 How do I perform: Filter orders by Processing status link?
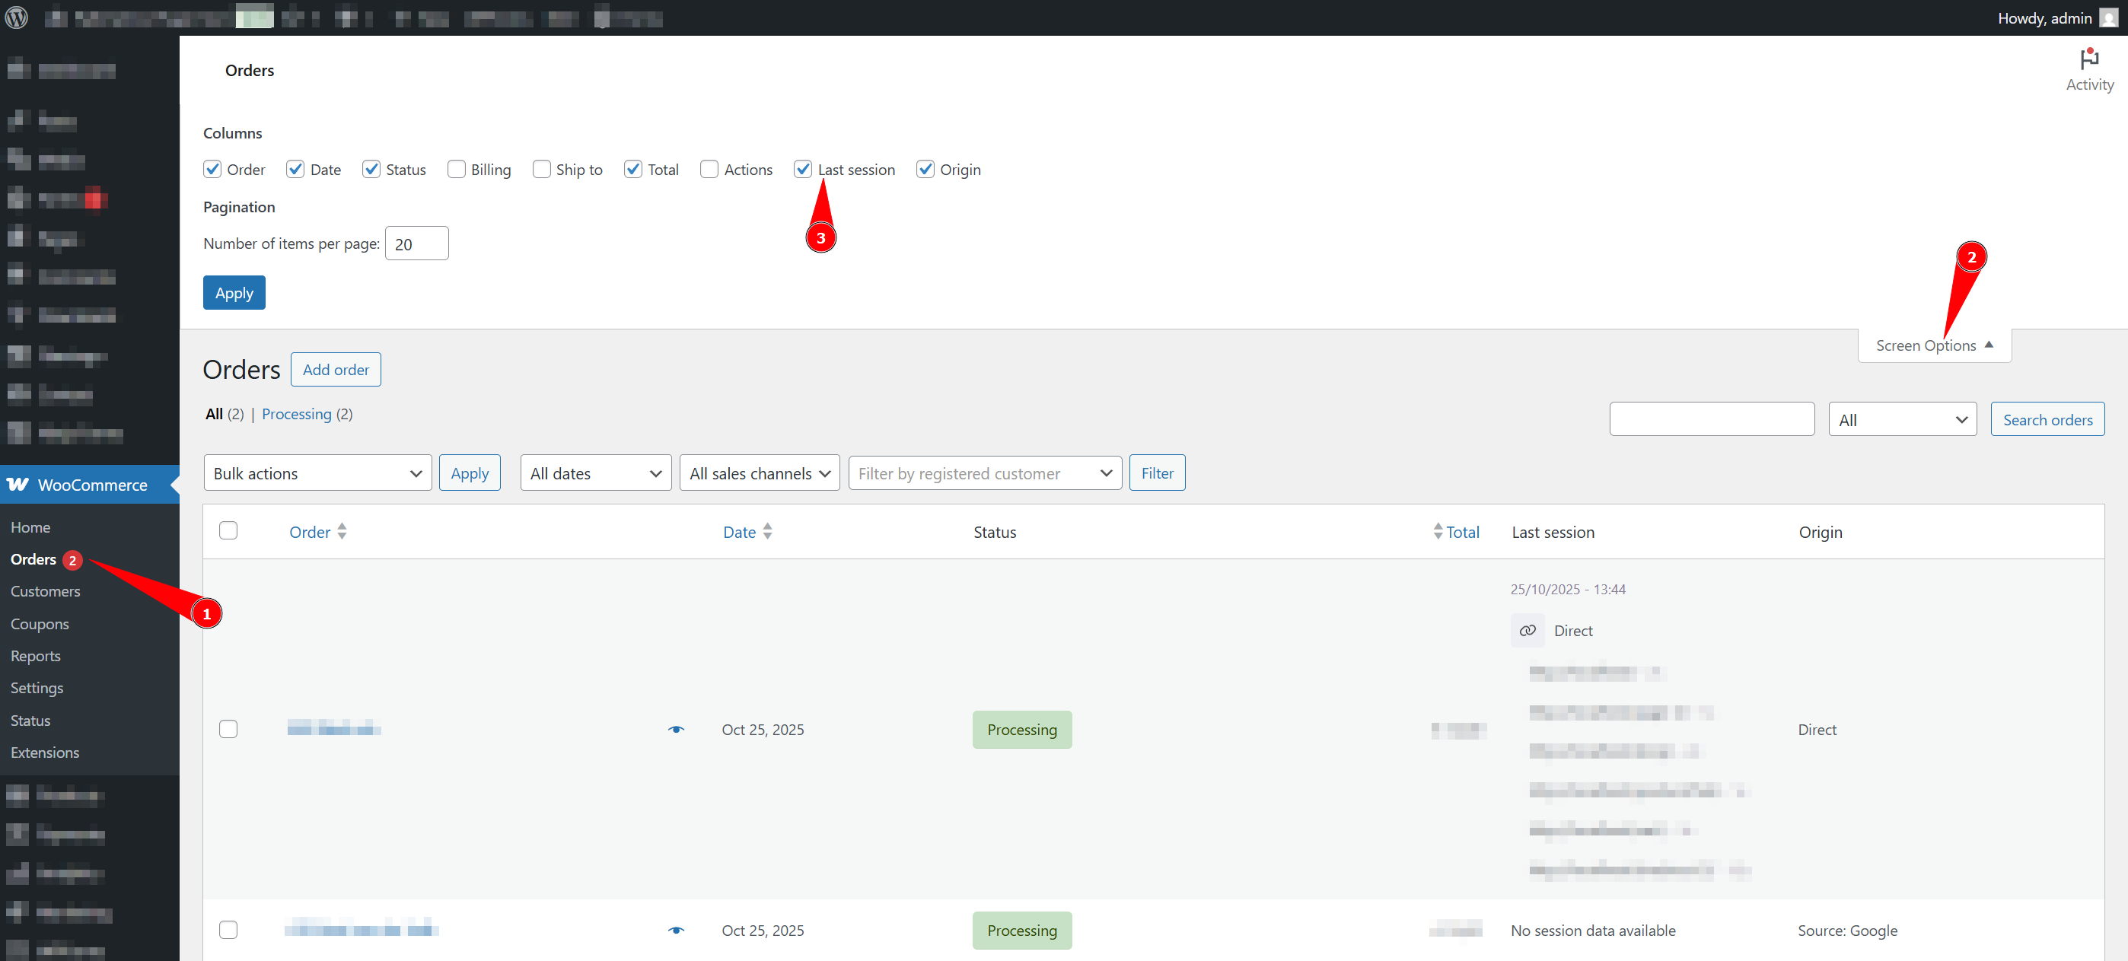click(x=296, y=414)
